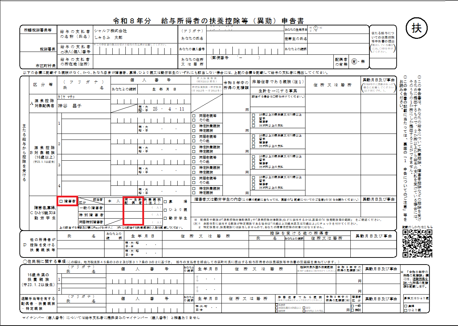Tick 留学 checkbox in dependent row 1

click(254, 119)
